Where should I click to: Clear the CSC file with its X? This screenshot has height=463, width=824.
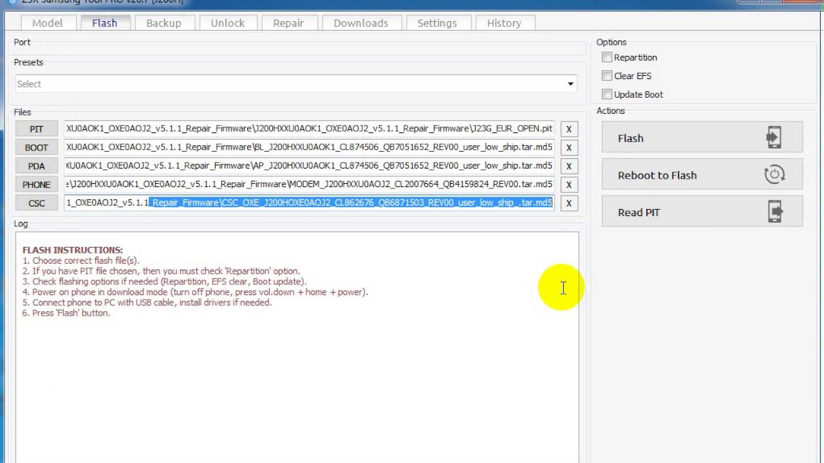569,203
